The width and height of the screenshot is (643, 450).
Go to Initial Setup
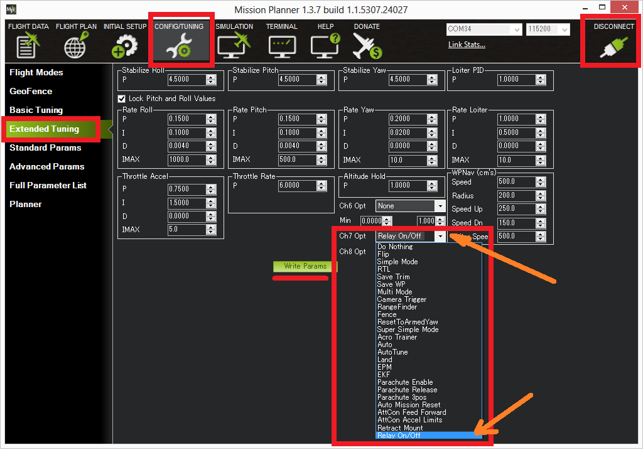124,43
